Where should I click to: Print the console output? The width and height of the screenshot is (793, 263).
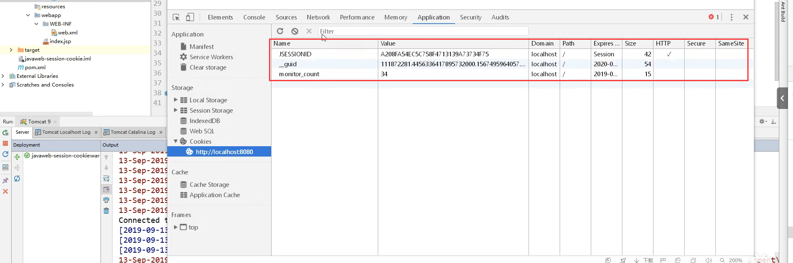106,200
